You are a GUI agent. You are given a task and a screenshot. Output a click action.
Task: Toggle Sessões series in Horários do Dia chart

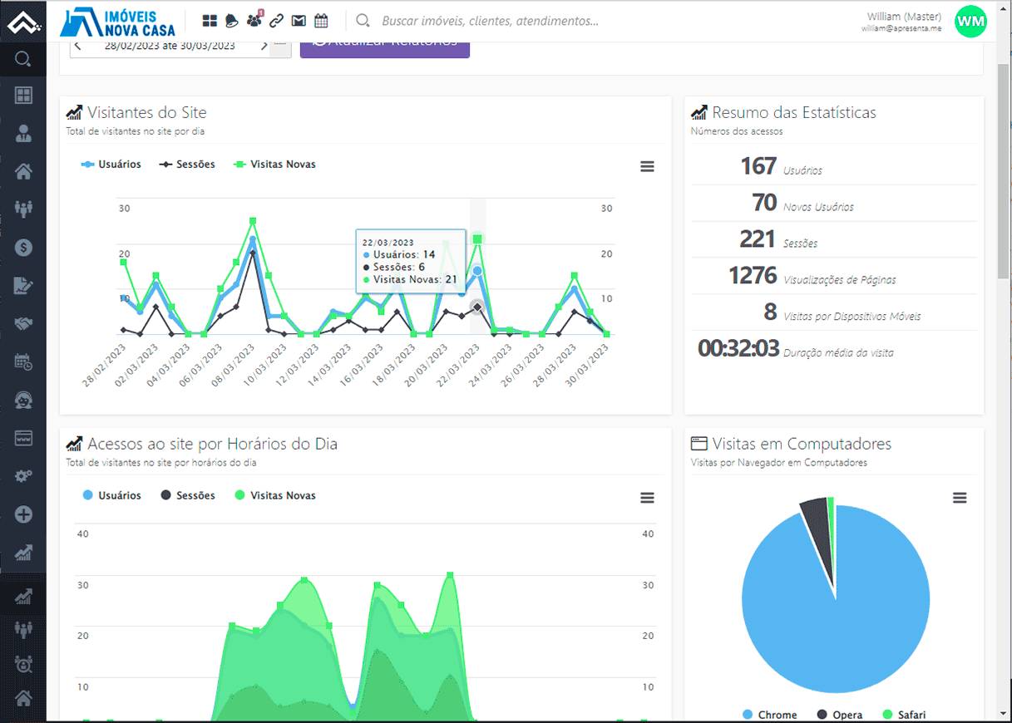tap(187, 495)
